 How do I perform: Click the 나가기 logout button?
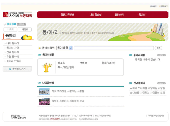[10, 29]
